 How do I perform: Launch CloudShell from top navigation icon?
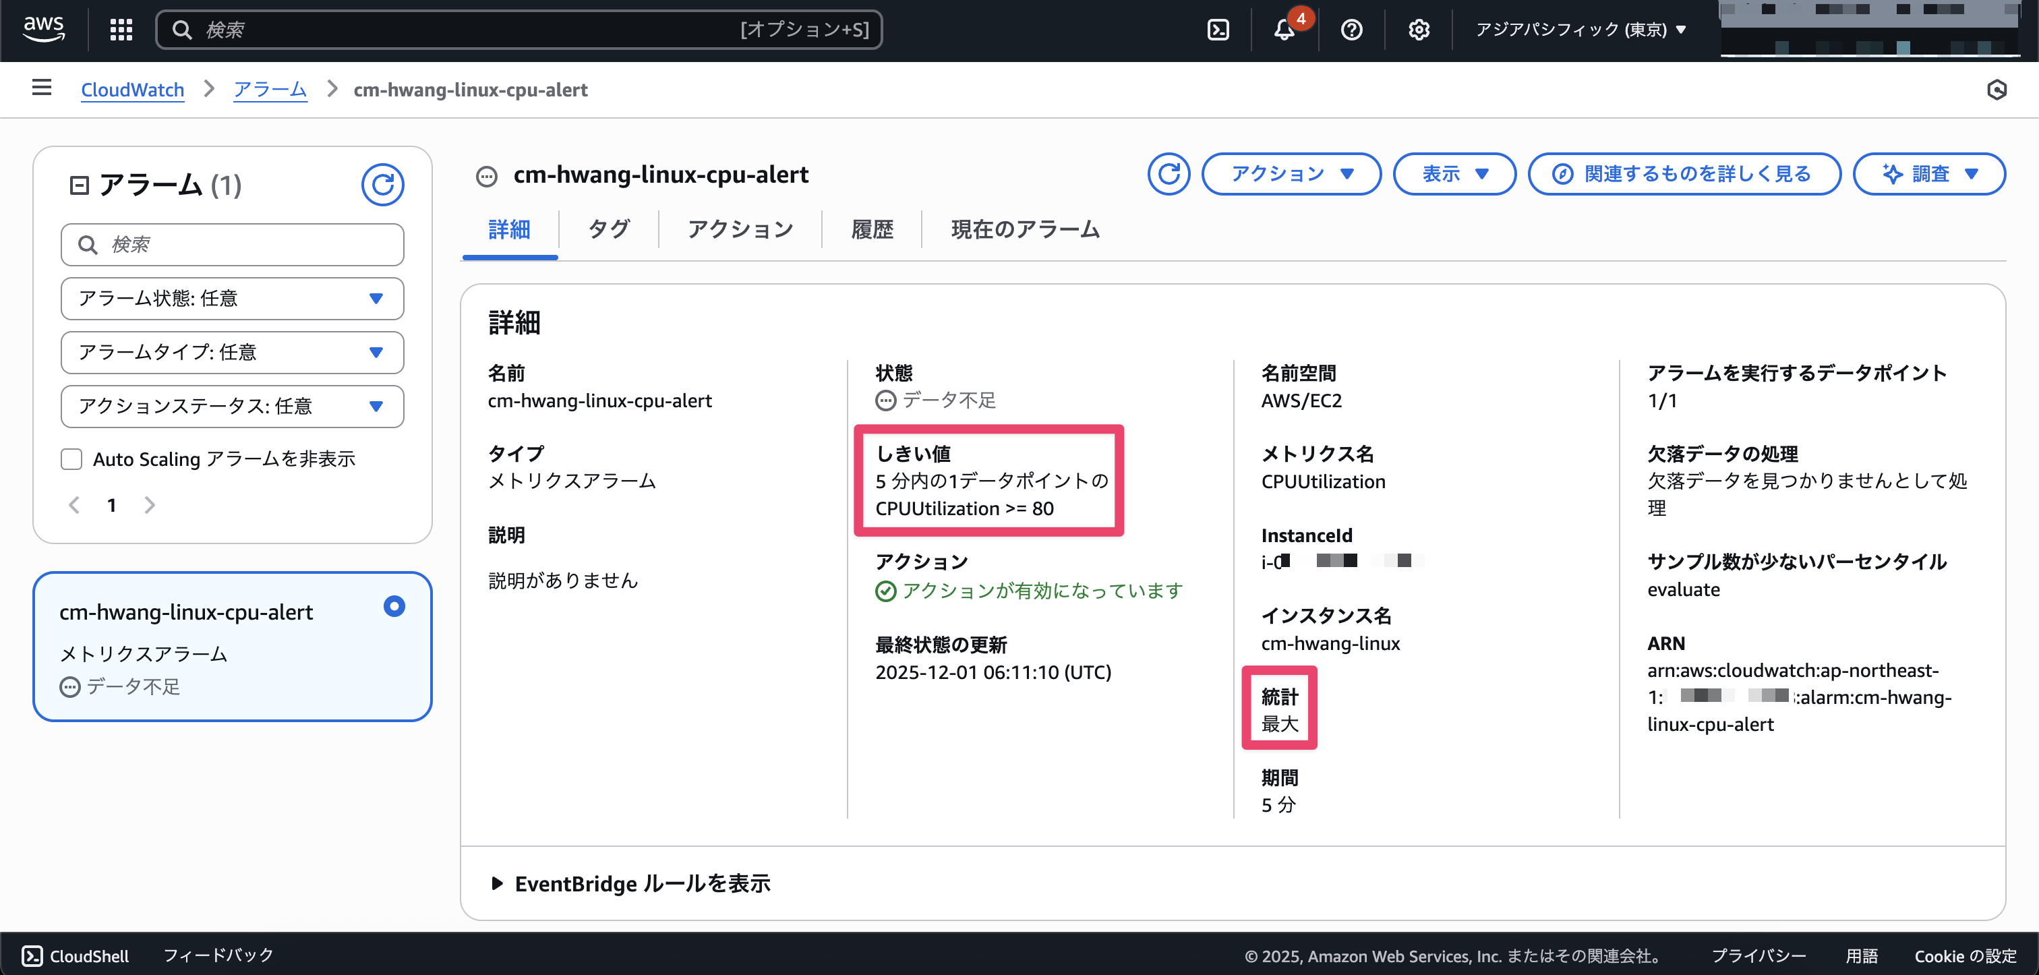[x=1217, y=30]
